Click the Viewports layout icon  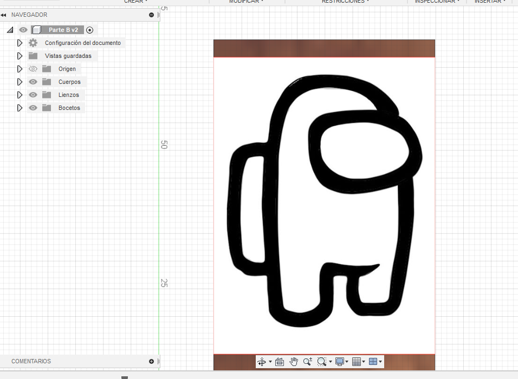(373, 362)
